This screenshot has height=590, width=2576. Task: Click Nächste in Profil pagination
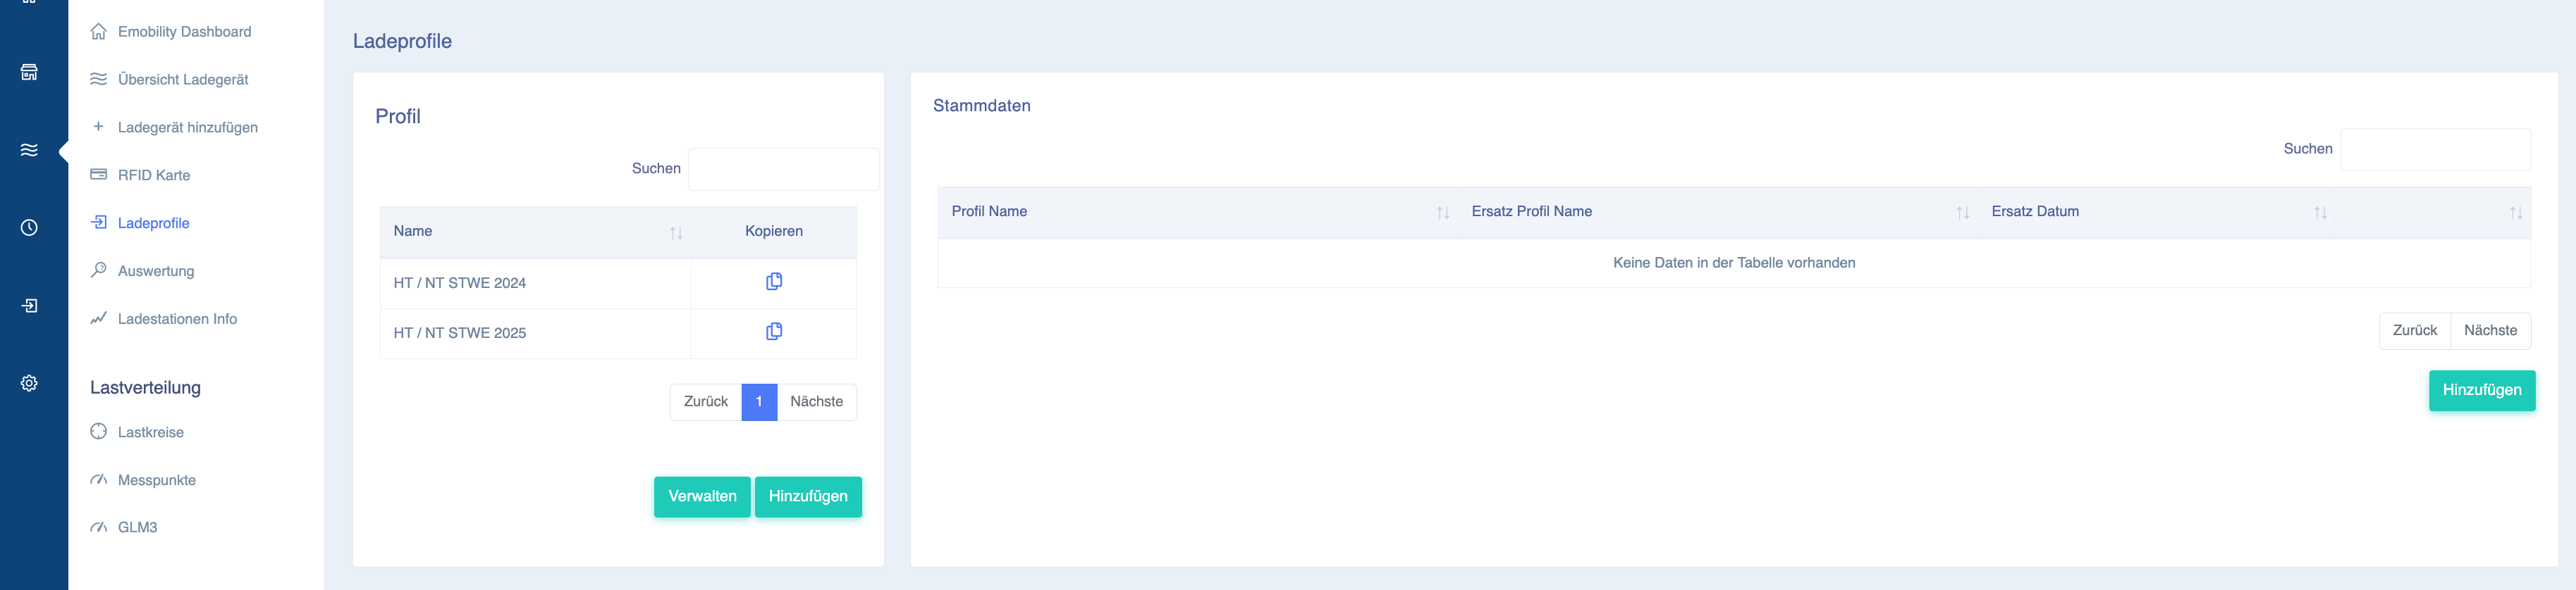[x=816, y=401]
